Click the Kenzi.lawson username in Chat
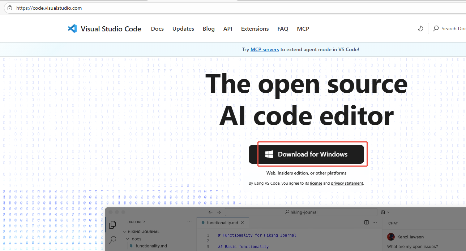Image resolution: width=466 pixels, height=251 pixels. [x=410, y=237]
